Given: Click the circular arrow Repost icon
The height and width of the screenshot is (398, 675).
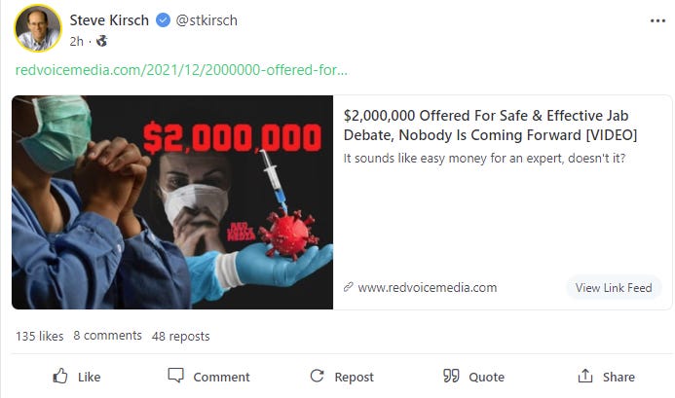Looking at the screenshot, I should pos(317,376).
